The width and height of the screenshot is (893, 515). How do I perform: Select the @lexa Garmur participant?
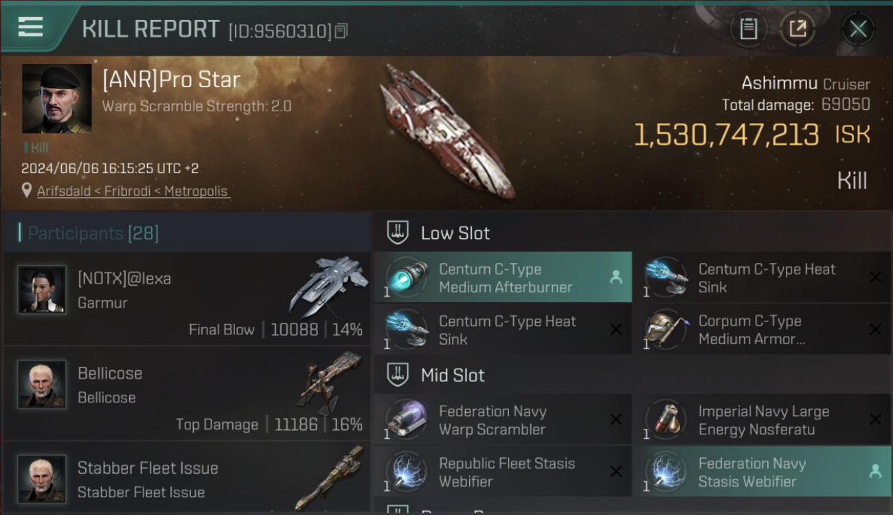pos(187,298)
